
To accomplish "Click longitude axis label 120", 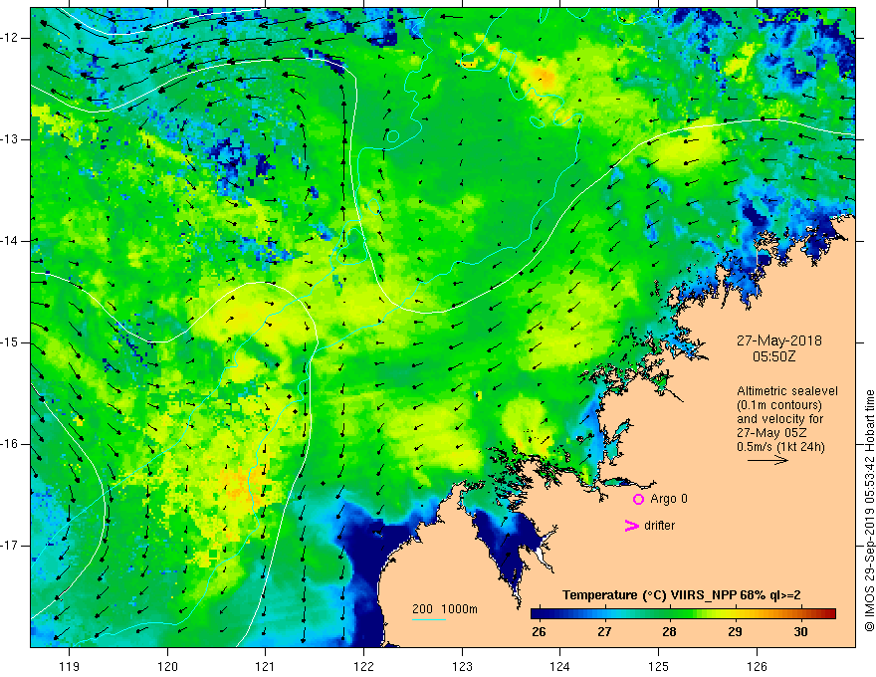I will point(167,666).
